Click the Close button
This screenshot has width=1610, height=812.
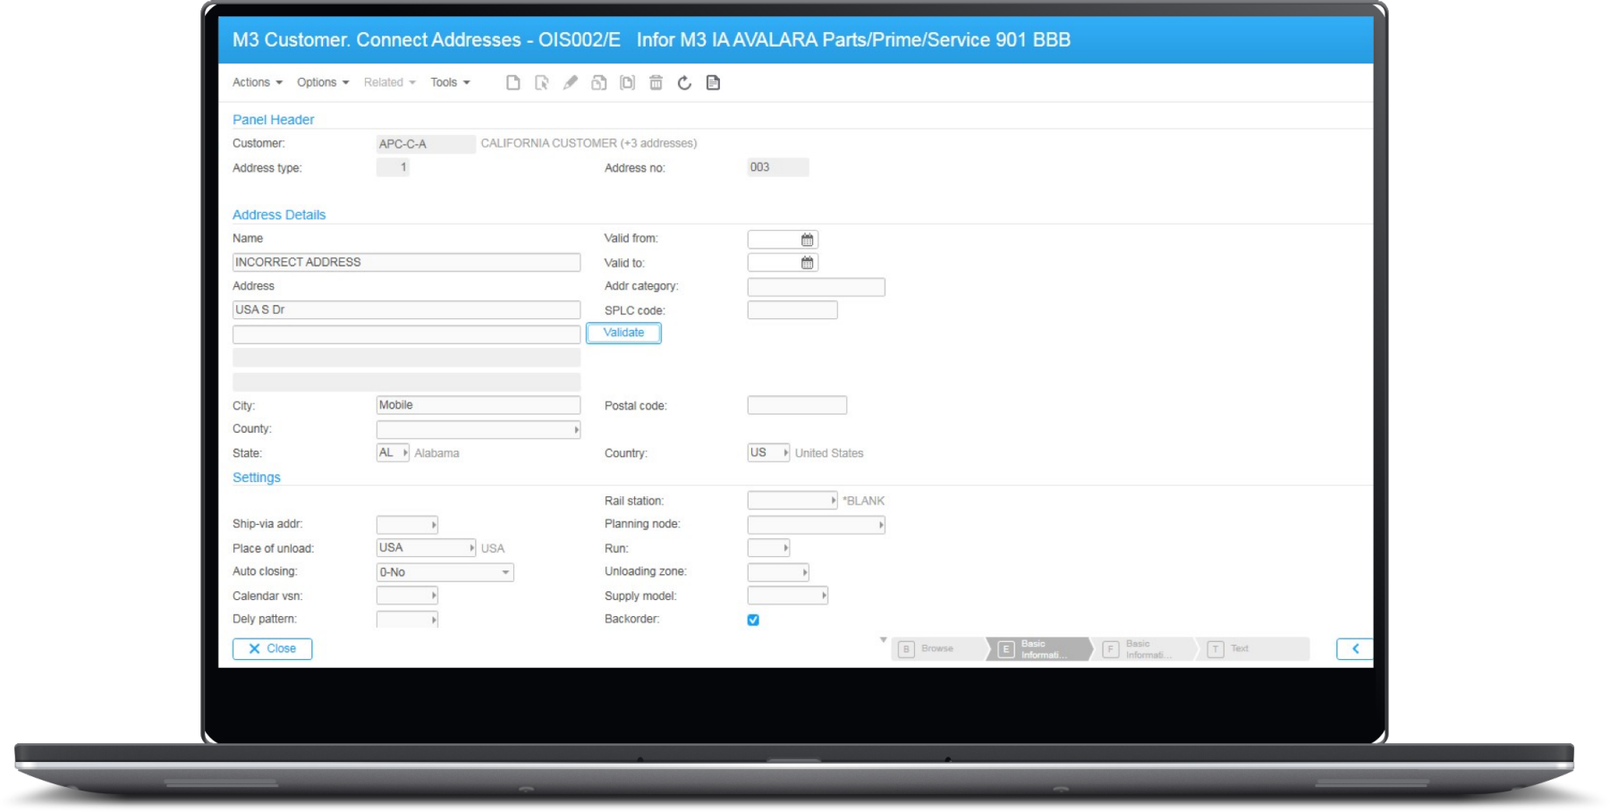pyautogui.click(x=272, y=649)
